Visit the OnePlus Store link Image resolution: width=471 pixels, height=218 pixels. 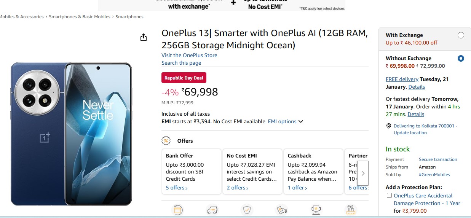(189, 55)
